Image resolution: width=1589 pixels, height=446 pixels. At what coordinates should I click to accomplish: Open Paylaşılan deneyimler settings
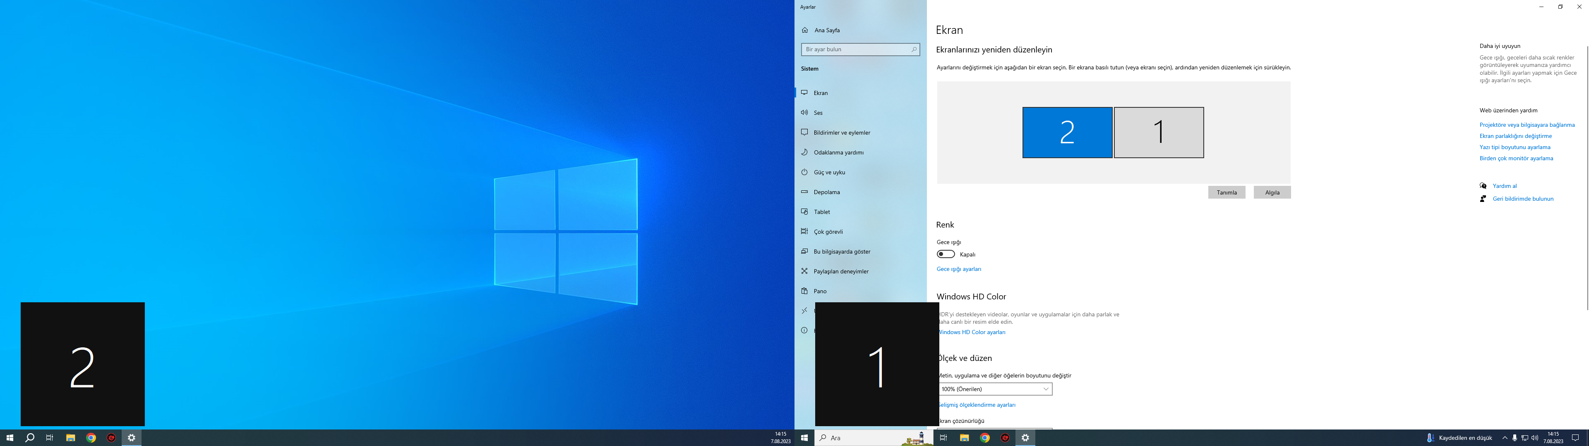tap(860, 271)
